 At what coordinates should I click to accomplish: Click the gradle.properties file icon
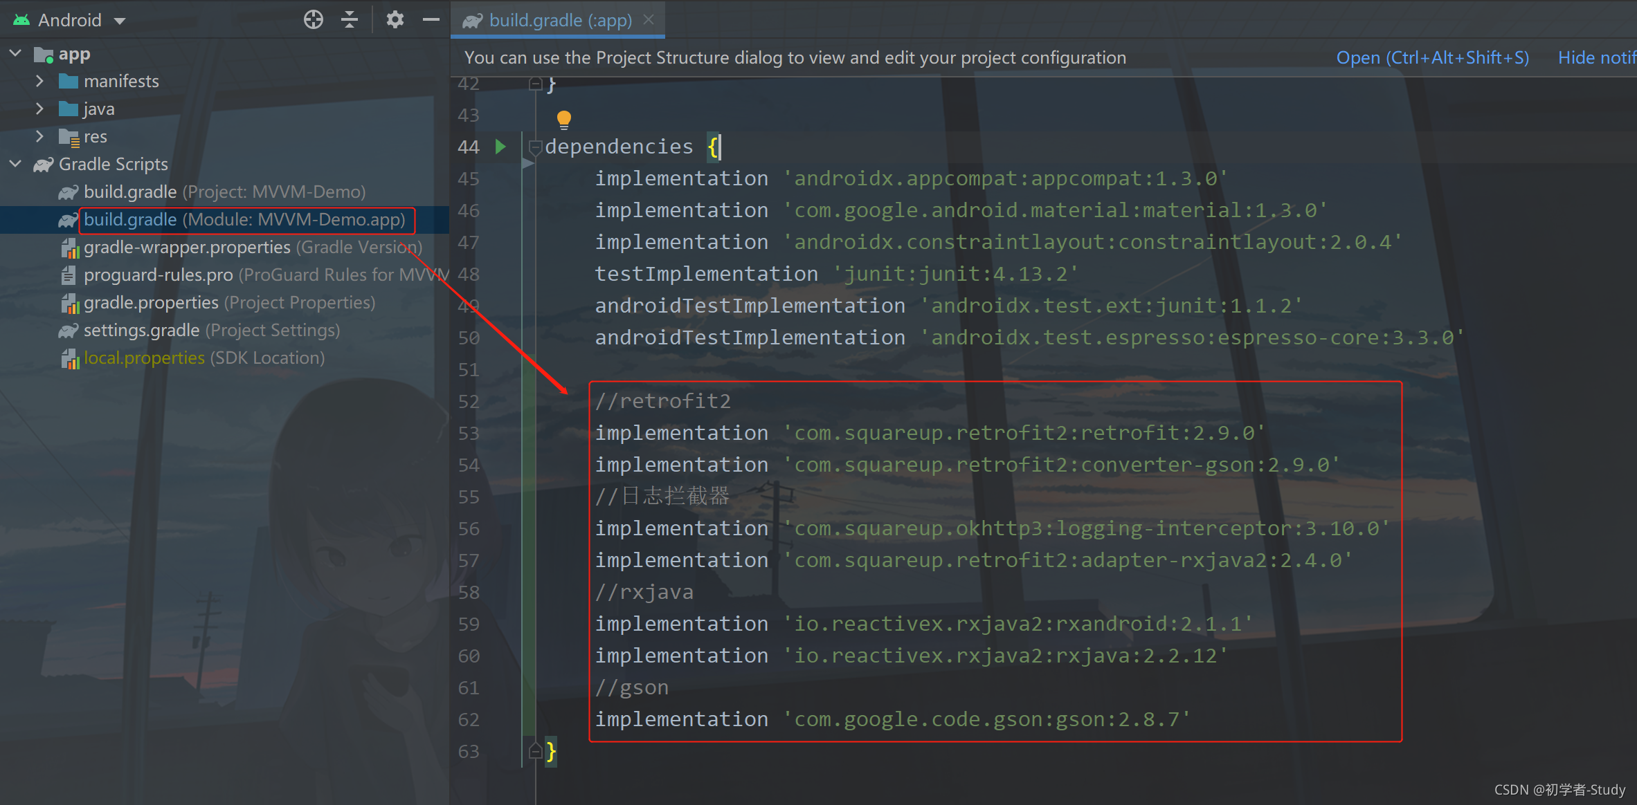coord(69,303)
